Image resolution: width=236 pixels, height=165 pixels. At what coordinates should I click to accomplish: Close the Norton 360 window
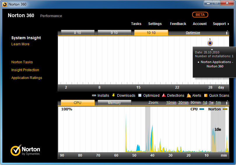point(227,3)
